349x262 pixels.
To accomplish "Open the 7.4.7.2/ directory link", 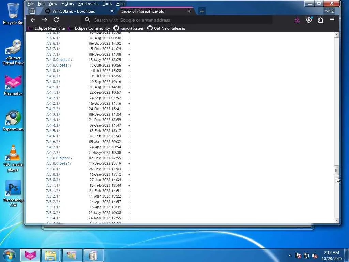I will (53, 152).
